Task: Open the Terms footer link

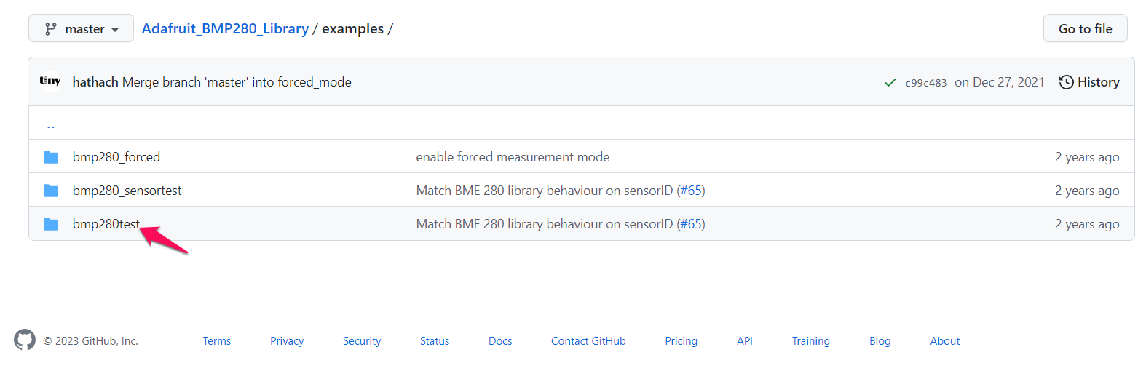Action: (217, 341)
